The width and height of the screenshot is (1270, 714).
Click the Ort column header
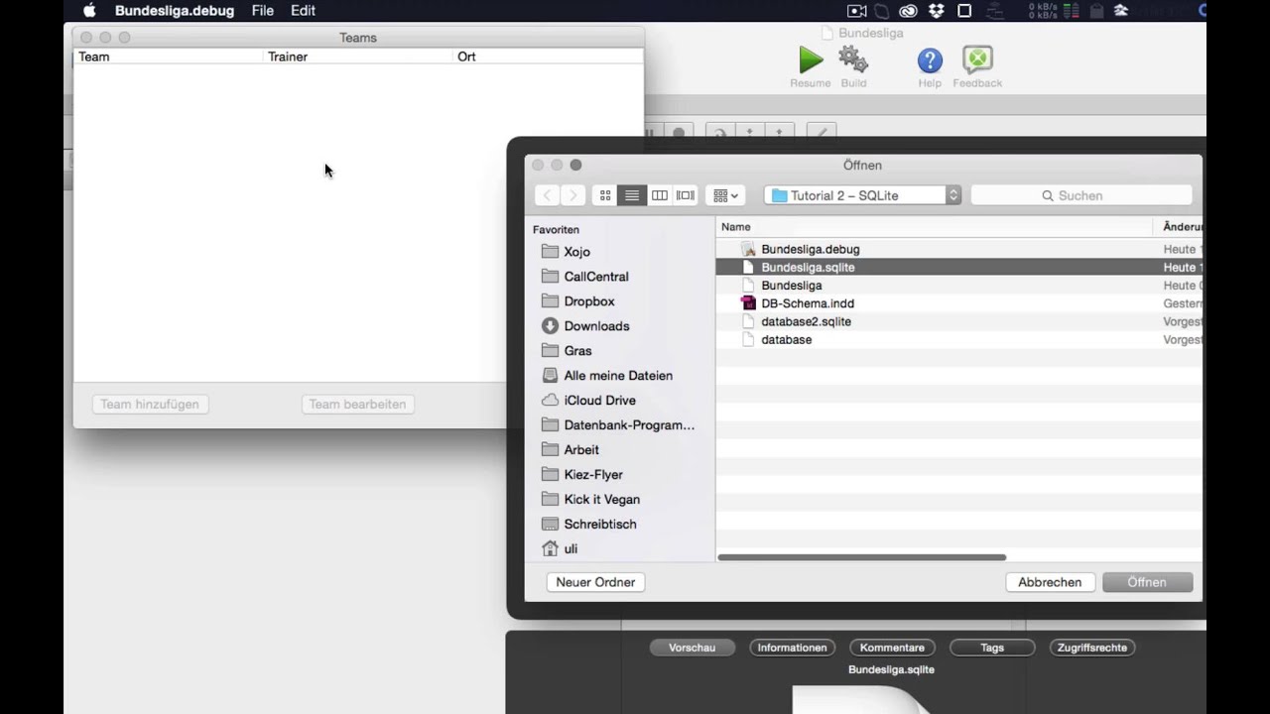pos(548,57)
